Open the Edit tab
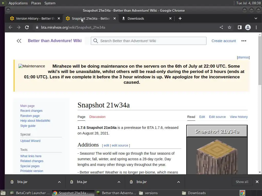262x196 pixels. click(202, 117)
